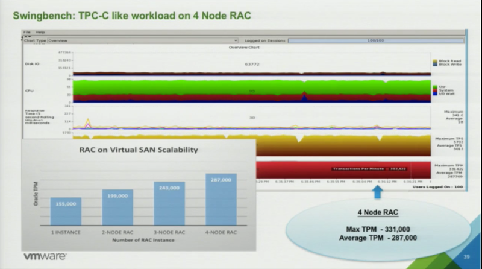Select the 287,000 bar for 4-Node RAC
The width and height of the screenshot is (482, 269).
221,200
